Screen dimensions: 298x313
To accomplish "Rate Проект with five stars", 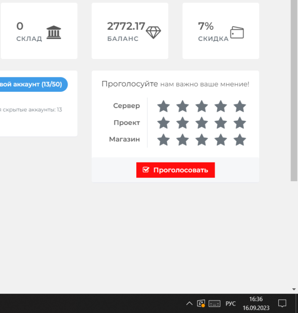I will tap(240, 123).
